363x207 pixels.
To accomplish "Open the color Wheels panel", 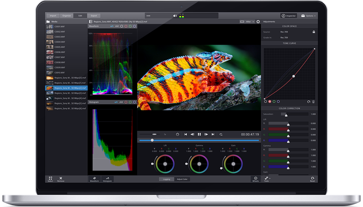I will click(256, 178).
